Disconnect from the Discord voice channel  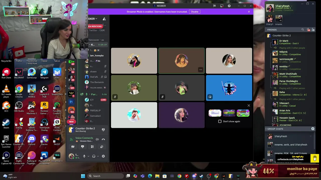tap(103, 139)
